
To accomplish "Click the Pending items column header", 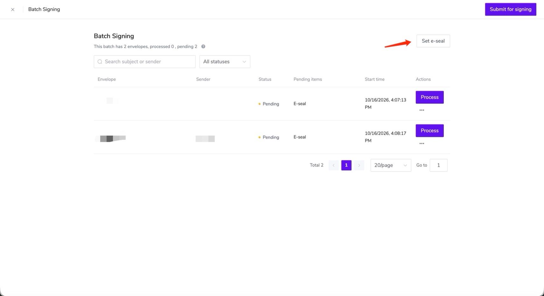I will (x=308, y=79).
